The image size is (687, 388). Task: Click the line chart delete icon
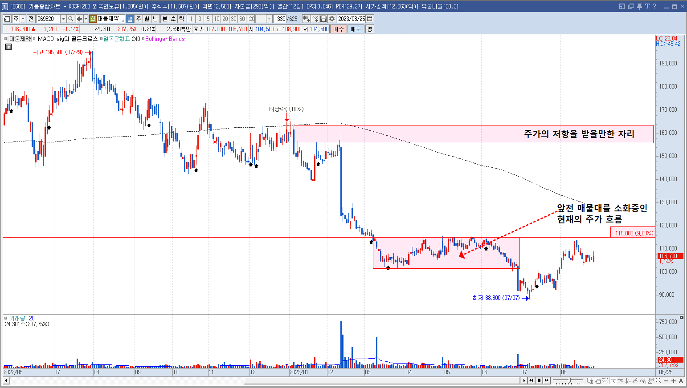tap(315, 19)
